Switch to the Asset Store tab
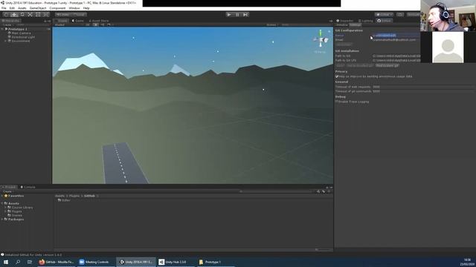This screenshot has height=267, width=476. tap(99, 21)
